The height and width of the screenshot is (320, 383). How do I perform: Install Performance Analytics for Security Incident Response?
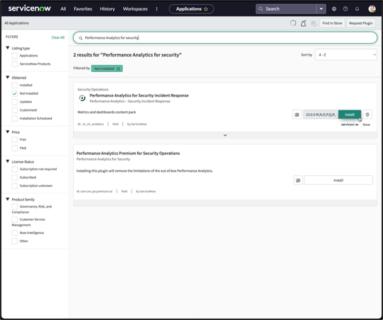coord(349,114)
